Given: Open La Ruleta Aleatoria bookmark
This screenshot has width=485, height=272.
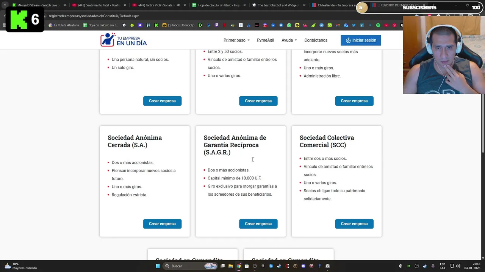Looking at the screenshot, I should [64, 25].
